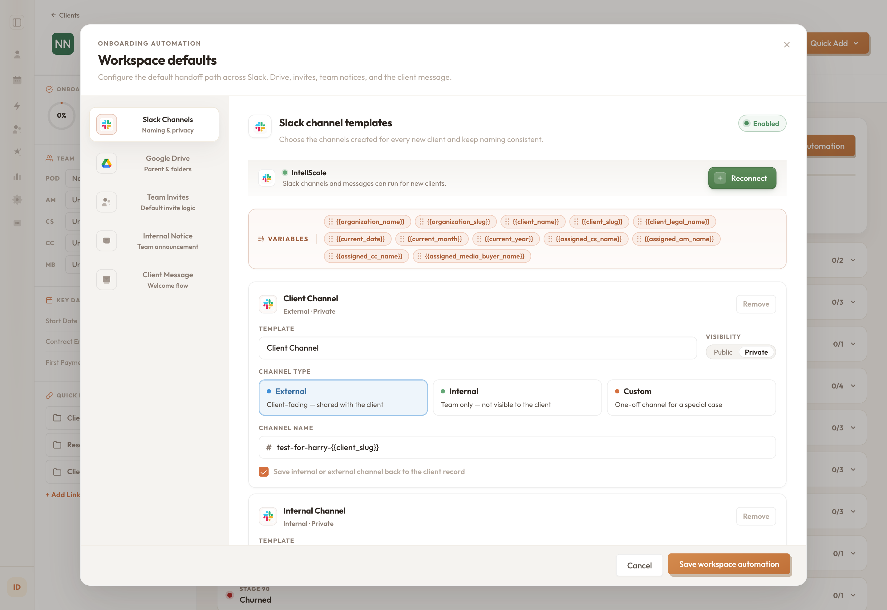This screenshot has height=610, width=887.
Task: Insert the {{organization_slug}} variable chip
Action: point(455,222)
